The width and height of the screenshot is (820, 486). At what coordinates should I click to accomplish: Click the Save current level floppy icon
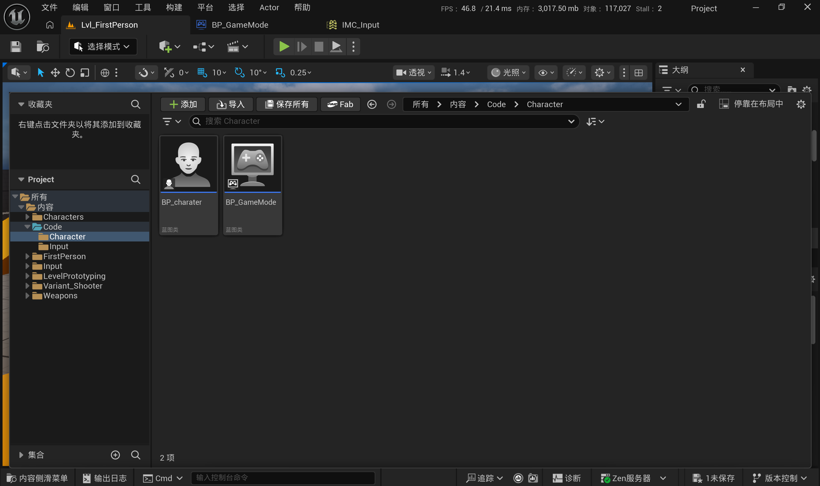click(x=15, y=46)
